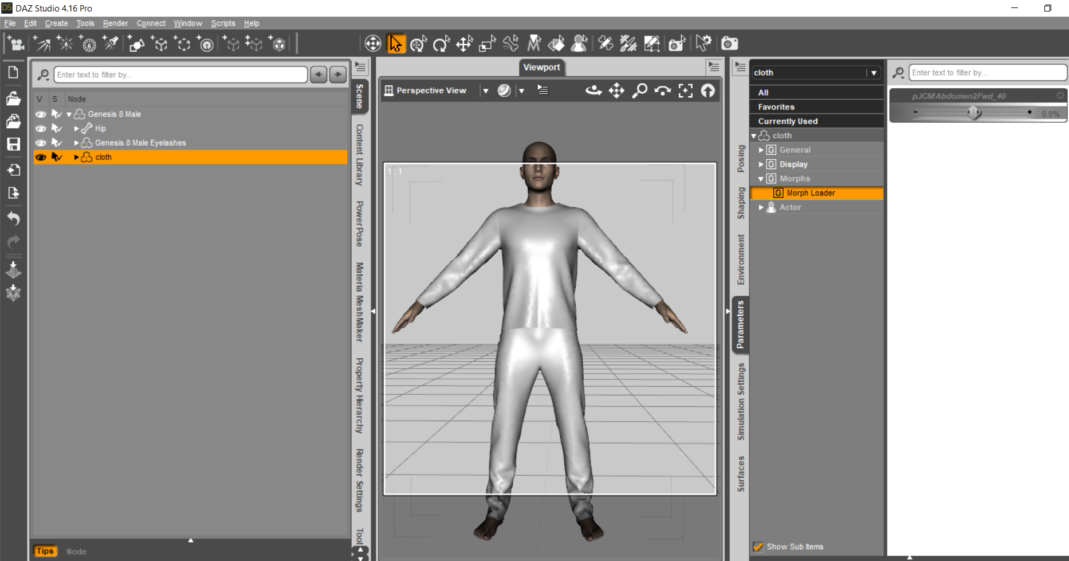Hide the cloth node with eye icon
This screenshot has width=1069, height=561.
[x=41, y=157]
